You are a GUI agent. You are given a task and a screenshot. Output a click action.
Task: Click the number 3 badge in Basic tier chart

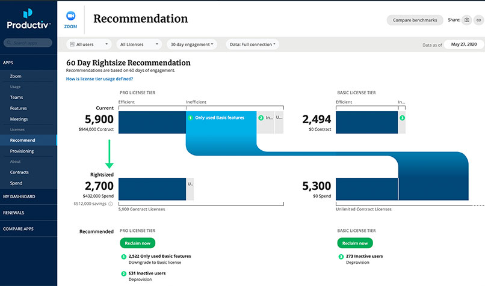point(402,118)
